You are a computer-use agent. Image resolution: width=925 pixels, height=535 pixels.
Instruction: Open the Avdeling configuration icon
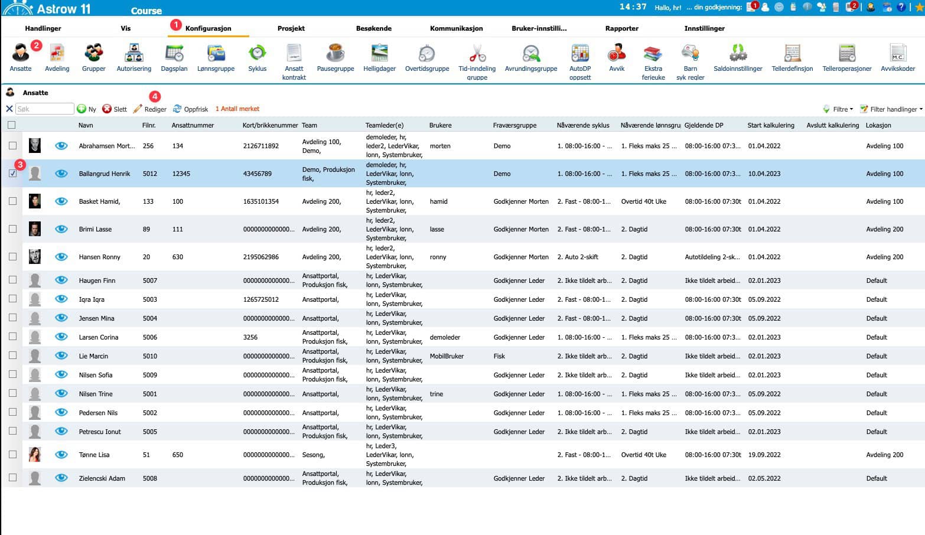coord(57,56)
